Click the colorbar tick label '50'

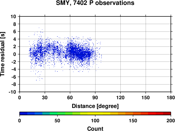coord(57,121)
